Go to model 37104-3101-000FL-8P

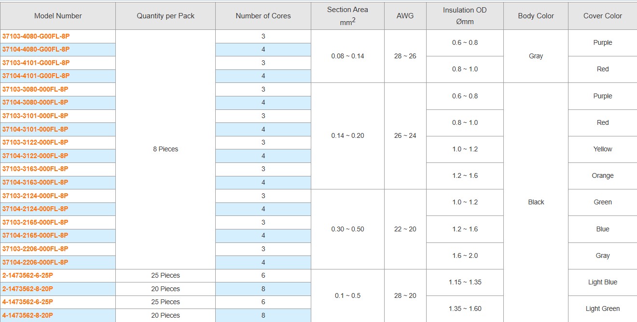coord(35,129)
